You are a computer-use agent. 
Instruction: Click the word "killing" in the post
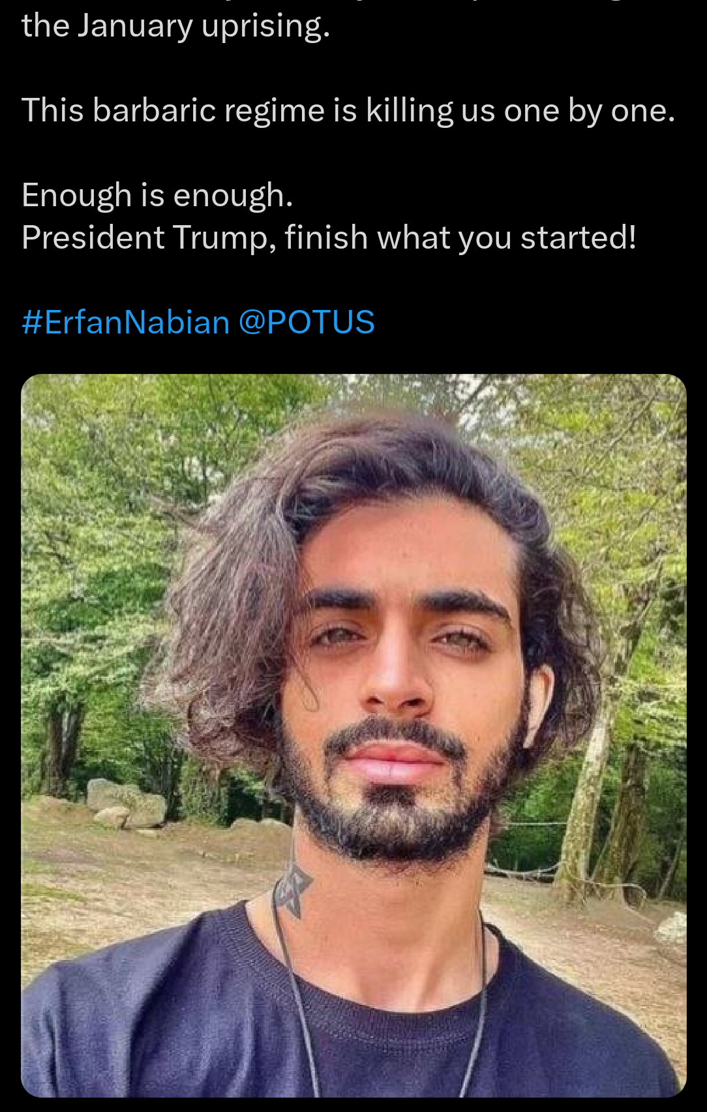(409, 111)
